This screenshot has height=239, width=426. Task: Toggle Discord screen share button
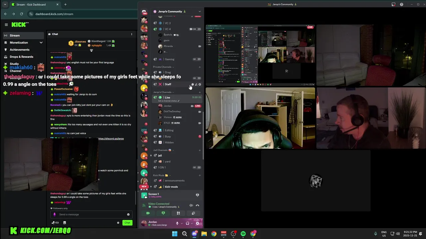point(163,213)
